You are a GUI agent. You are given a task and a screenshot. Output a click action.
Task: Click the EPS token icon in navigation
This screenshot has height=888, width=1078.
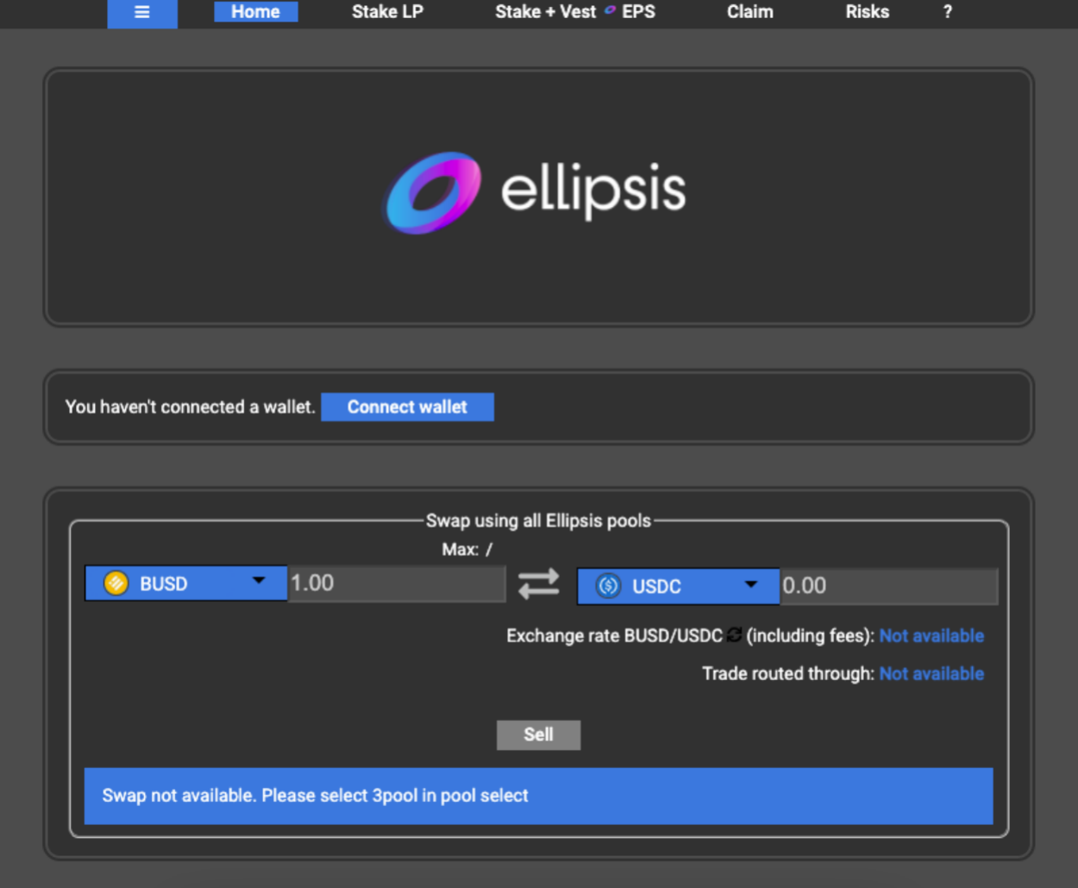610,11
